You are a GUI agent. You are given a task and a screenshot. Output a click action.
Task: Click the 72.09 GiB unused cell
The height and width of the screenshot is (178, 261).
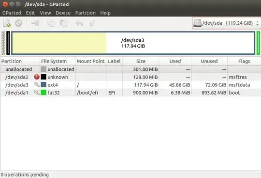tap(216, 85)
